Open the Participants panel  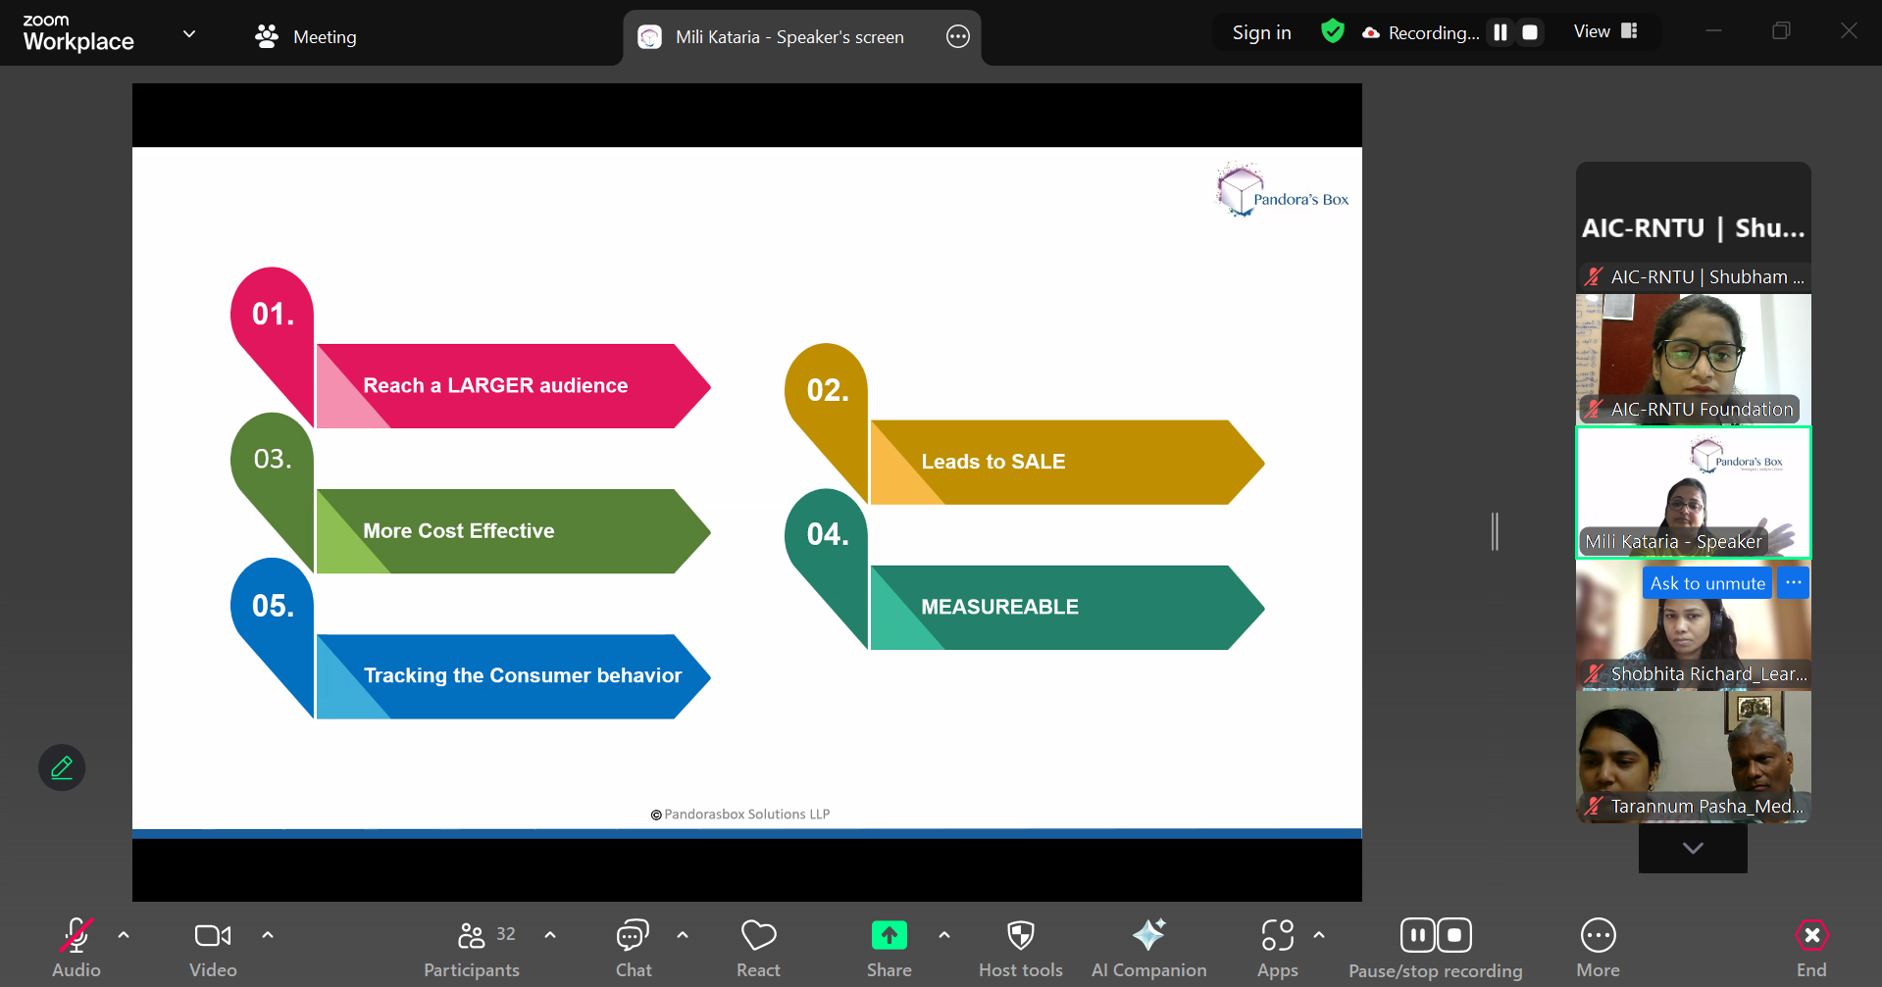pyautogui.click(x=472, y=947)
